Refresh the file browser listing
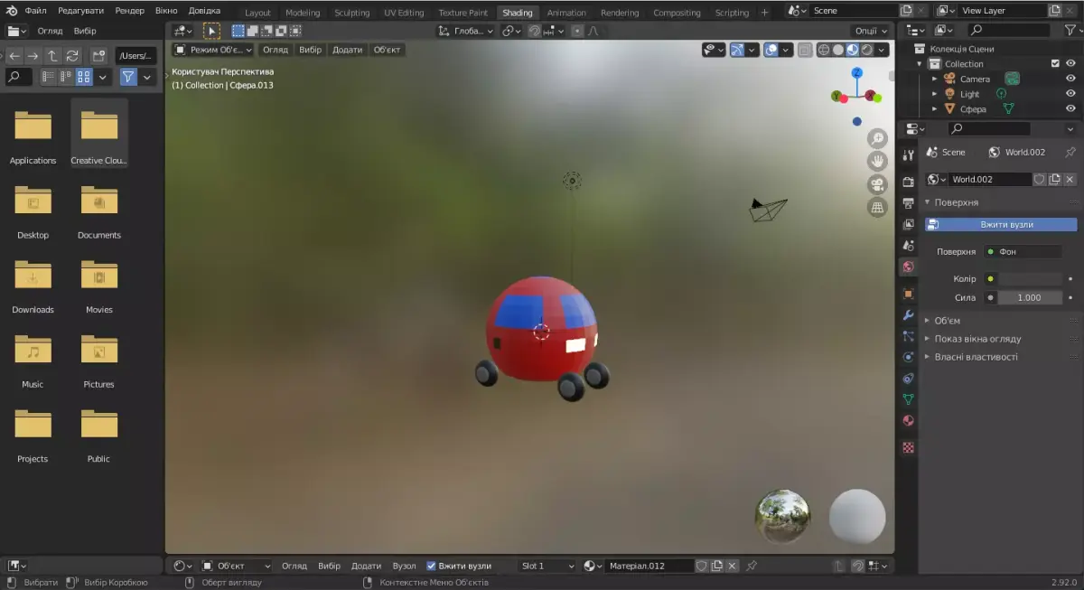Image resolution: width=1084 pixels, height=590 pixels. [72, 56]
